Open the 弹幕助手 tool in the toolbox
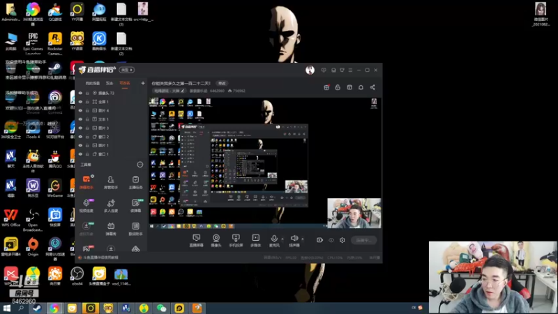Image resolution: width=558 pixels, height=314 pixels. pos(86,181)
